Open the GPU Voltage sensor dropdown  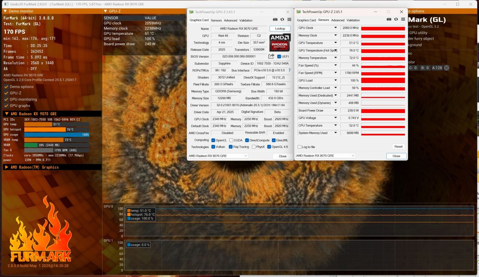[336, 118]
